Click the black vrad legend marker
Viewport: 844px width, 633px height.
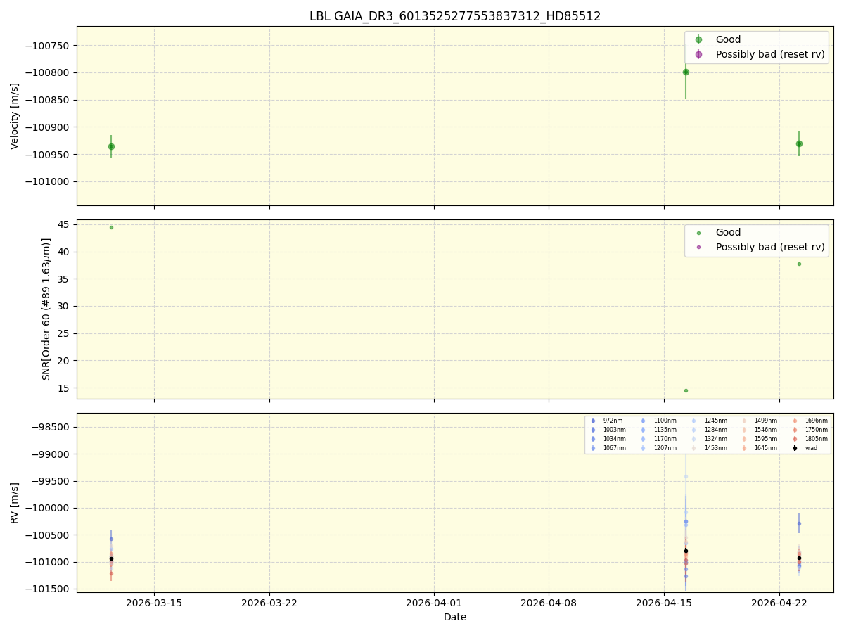(795, 448)
